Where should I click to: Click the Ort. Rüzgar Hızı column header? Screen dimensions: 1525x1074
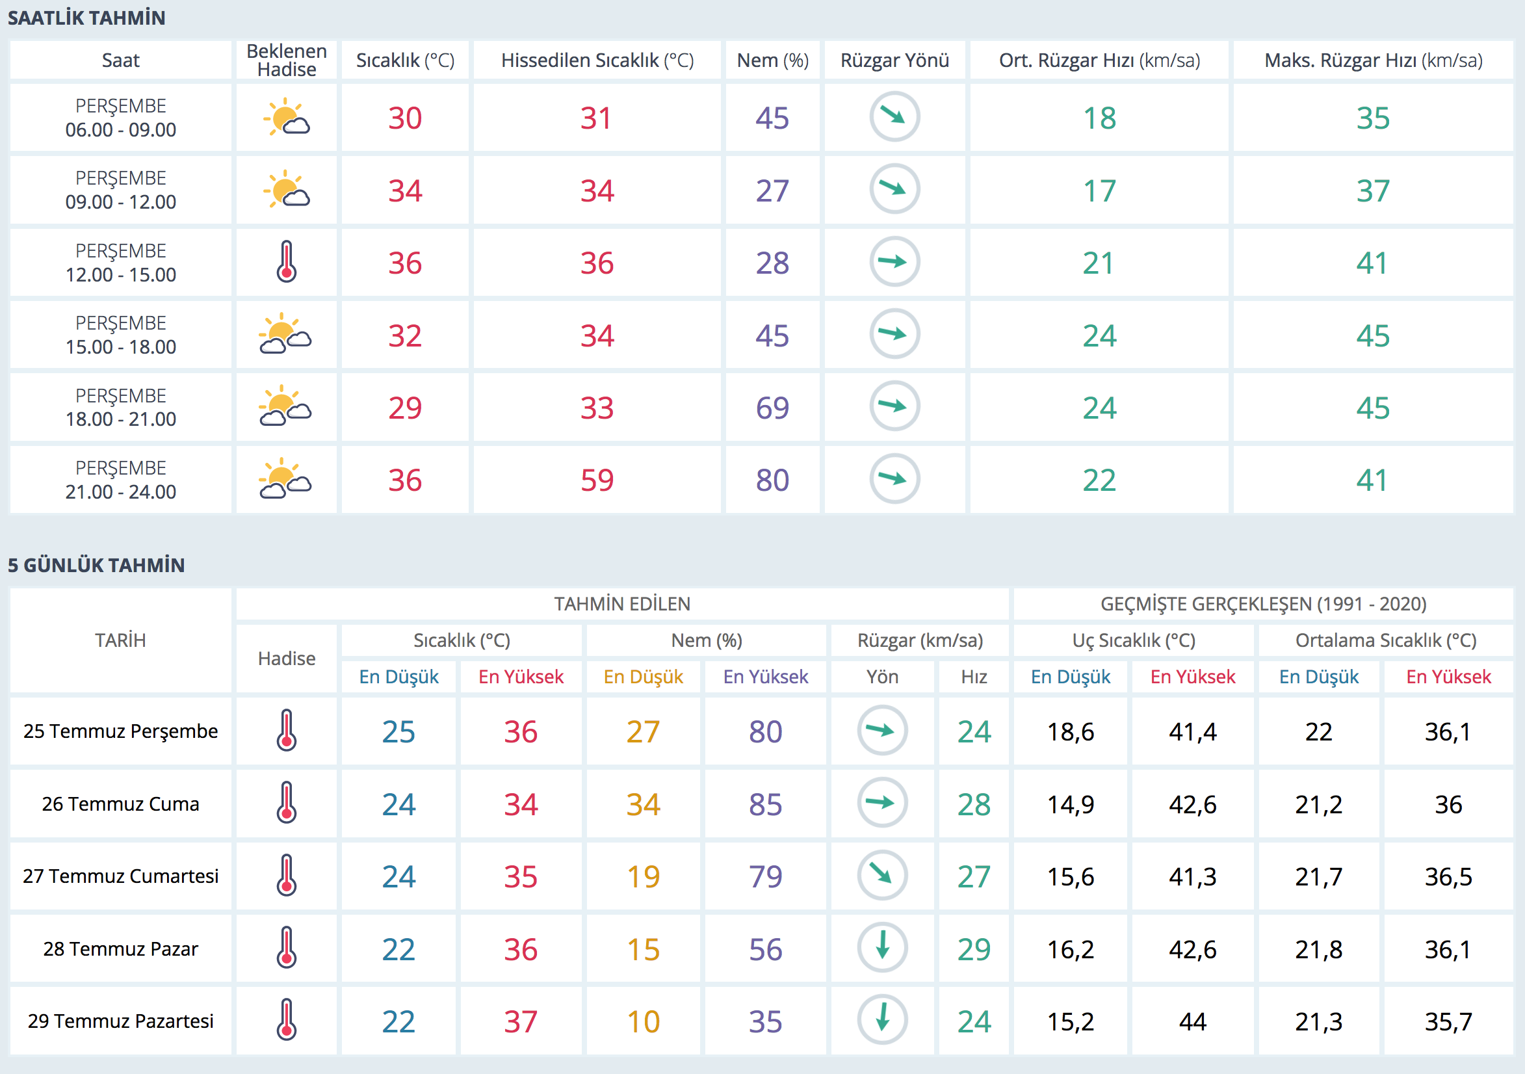tap(1099, 60)
